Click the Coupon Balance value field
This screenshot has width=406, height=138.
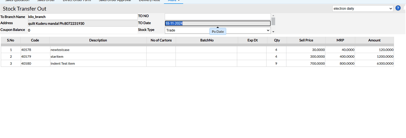[x=83, y=30]
